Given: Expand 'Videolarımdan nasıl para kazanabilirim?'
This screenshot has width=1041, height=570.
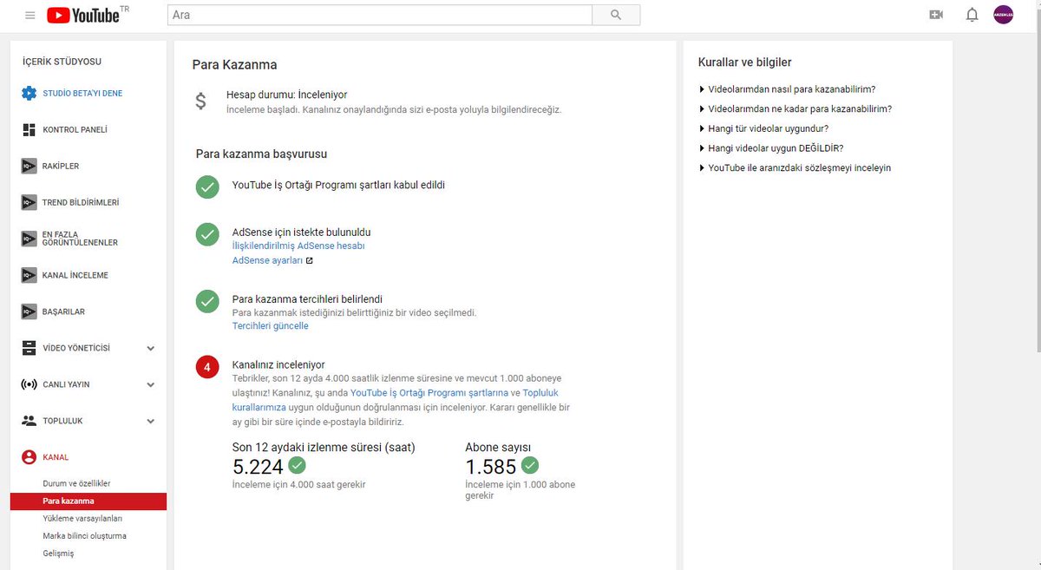Looking at the screenshot, I should [787, 89].
